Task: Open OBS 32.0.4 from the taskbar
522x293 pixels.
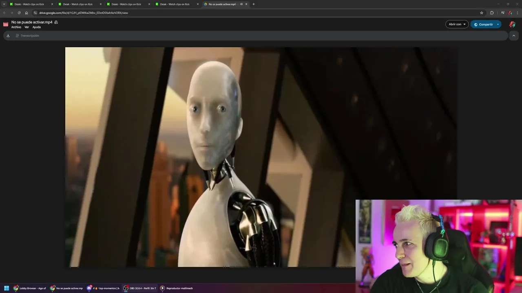Action: tap(140, 288)
